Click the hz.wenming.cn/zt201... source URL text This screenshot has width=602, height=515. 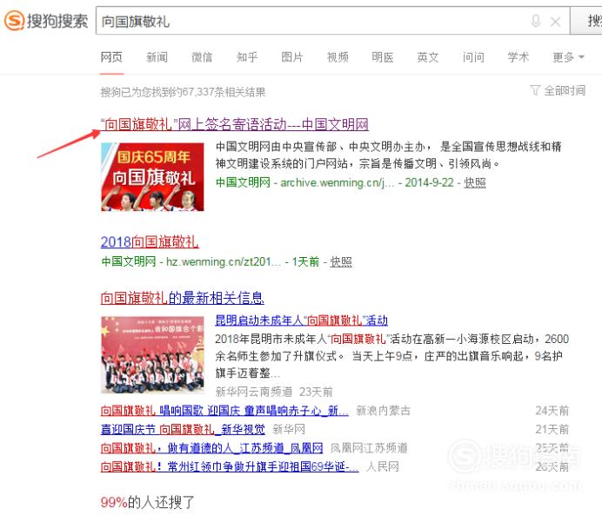click(224, 262)
